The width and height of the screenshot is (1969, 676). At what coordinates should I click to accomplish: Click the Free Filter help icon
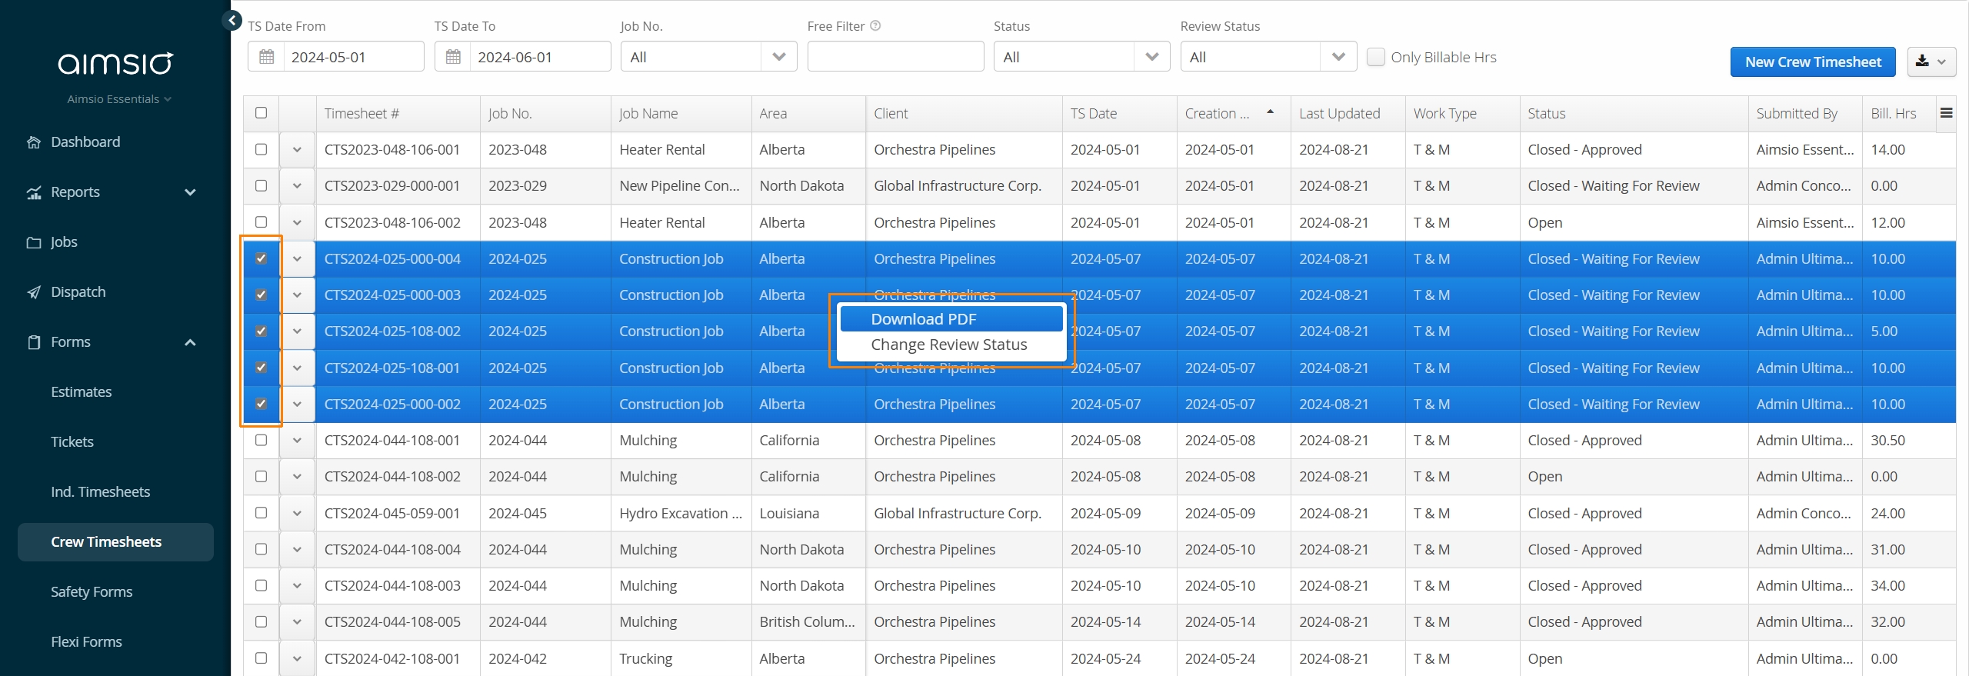click(x=875, y=25)
